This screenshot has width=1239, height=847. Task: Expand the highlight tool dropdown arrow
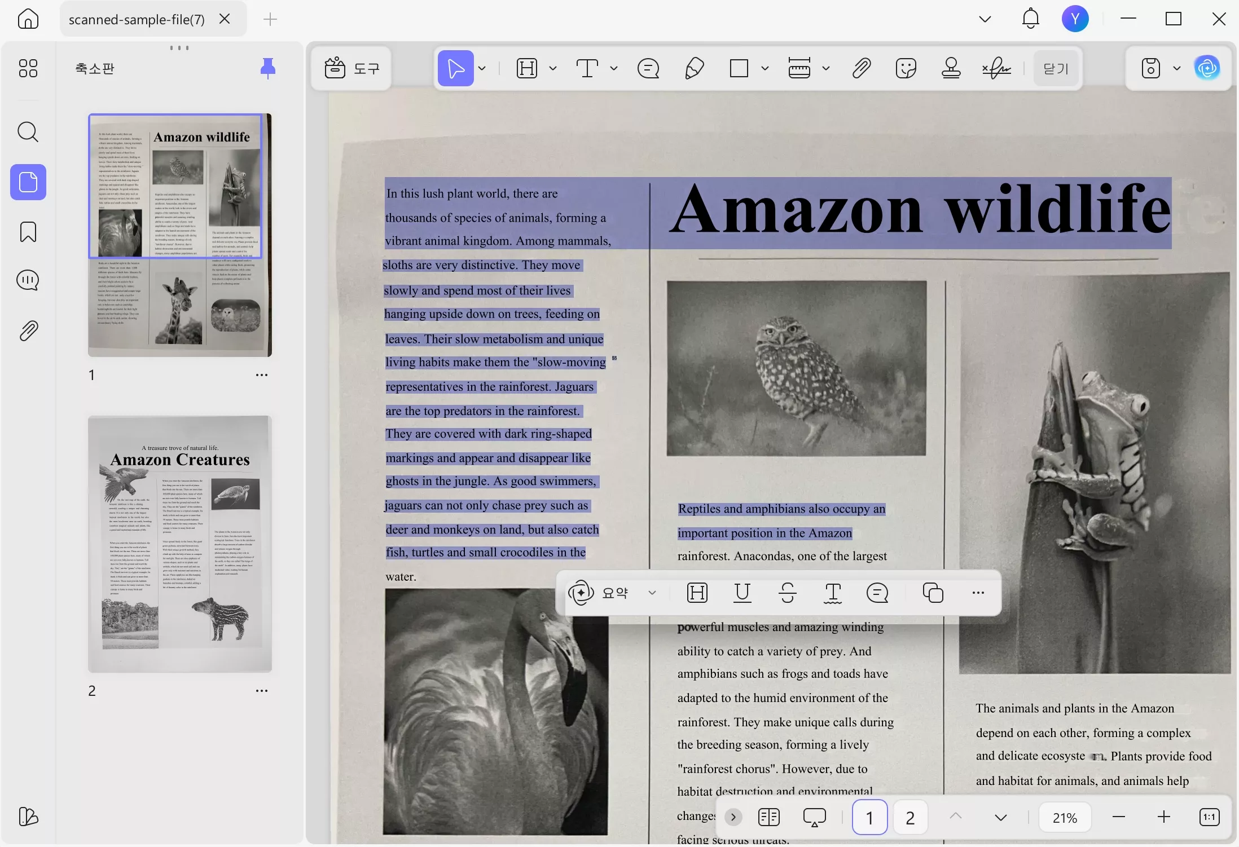click(553, 68)
